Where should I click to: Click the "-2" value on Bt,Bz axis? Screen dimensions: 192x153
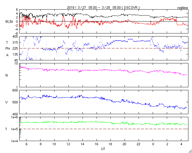coord(16,25)
